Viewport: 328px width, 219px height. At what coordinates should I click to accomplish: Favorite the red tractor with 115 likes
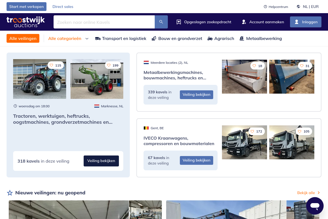point(51,65)
